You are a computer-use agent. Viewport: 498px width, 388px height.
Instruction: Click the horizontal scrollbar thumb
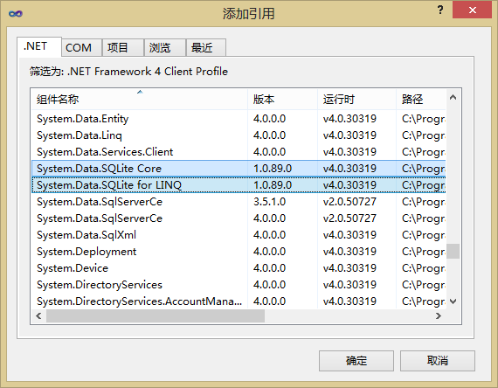click(x=156, y=315)
